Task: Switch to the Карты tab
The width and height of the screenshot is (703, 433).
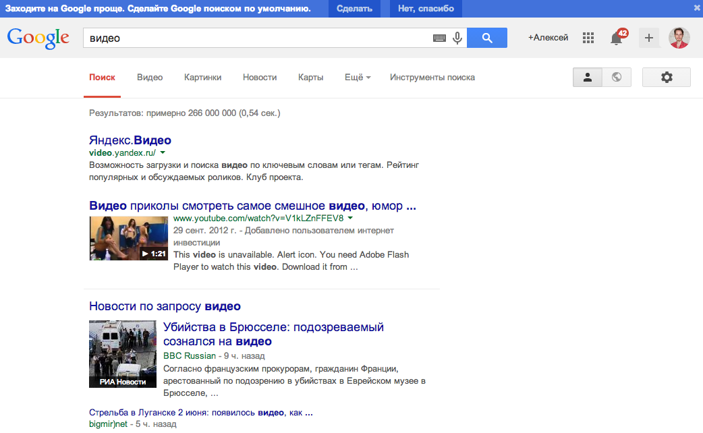Action: click(311, 77)
